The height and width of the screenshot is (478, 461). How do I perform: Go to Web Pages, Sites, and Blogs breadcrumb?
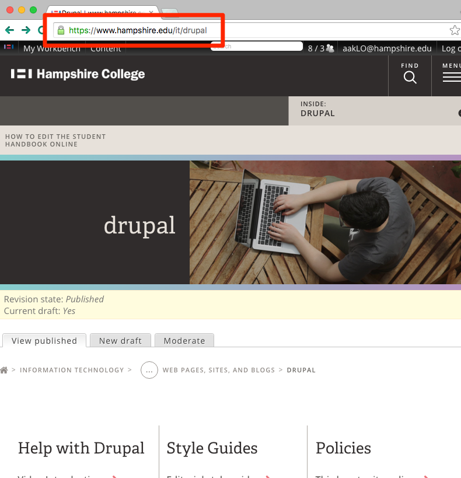[x=219, y=370]
